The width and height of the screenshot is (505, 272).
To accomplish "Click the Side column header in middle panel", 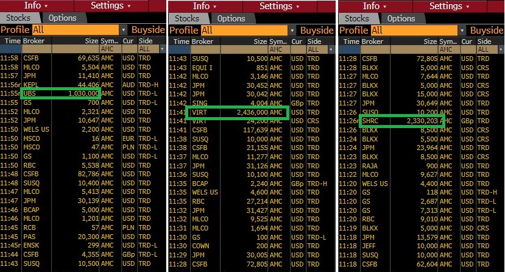I will tap(320, 41).
